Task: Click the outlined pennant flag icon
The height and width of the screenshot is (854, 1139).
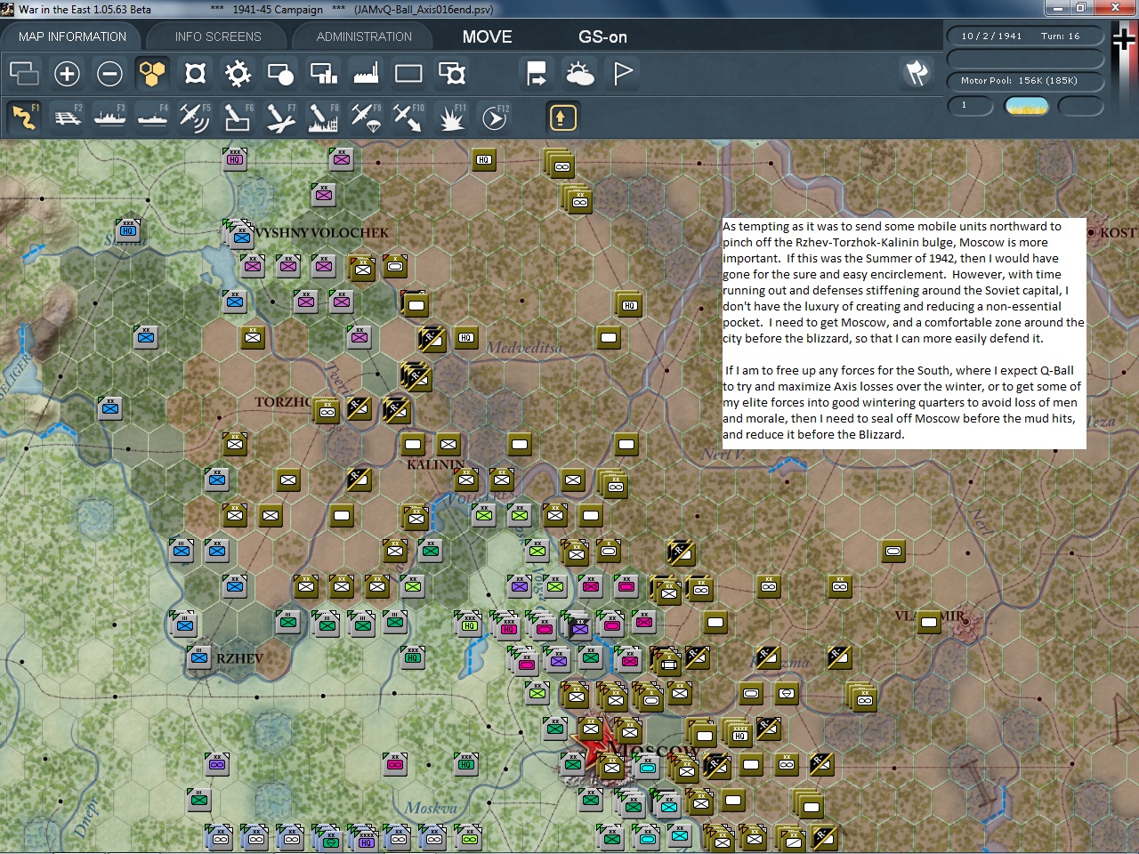Action: point(622,73)
